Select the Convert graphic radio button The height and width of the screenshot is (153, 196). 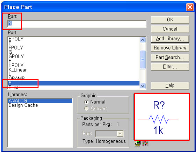click(x=86, y=108)
